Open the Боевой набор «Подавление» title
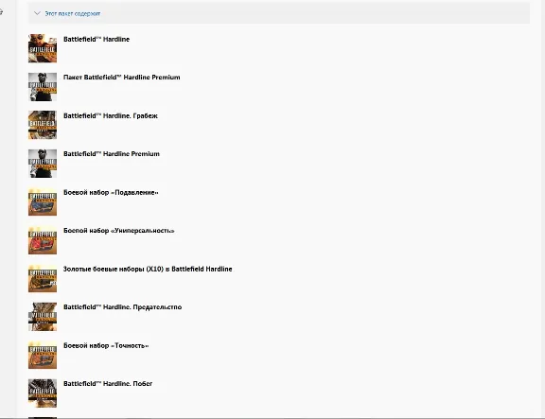545x419 pixels. click(x=111, y=193)
